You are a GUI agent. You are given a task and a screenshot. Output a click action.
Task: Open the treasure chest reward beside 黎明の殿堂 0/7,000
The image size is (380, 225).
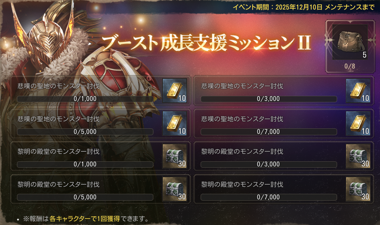click(x=358, y=189)
